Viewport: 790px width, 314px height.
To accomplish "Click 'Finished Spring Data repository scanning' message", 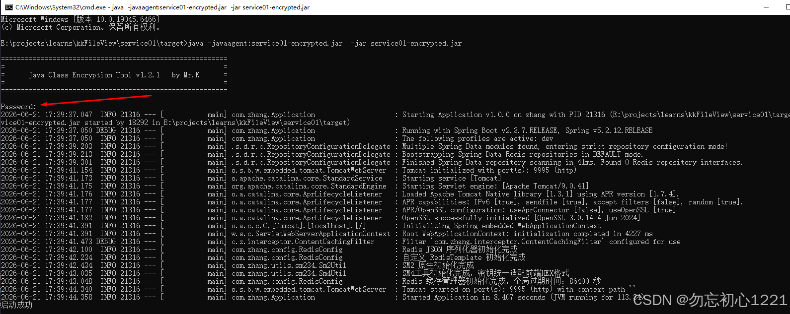I will (572, 162).
